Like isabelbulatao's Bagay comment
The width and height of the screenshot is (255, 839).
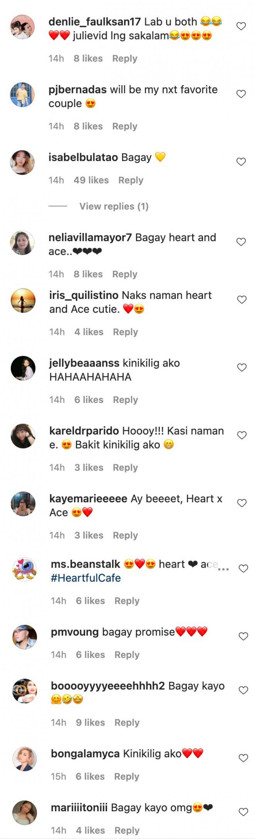point(241,162)
